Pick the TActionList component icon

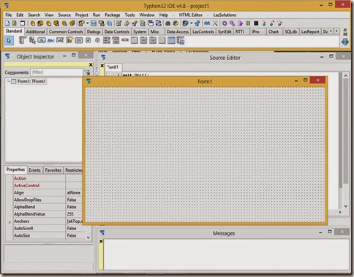tap(181, 40)
